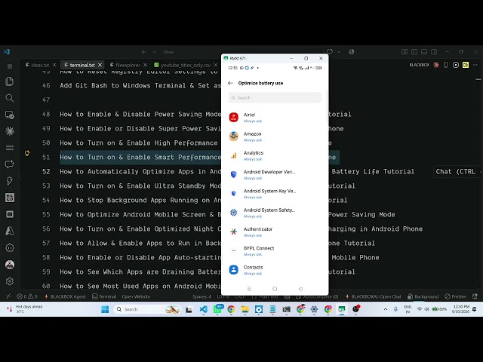Open the Airtel app battery setting
483x362 pixels.
click(275, 118)
